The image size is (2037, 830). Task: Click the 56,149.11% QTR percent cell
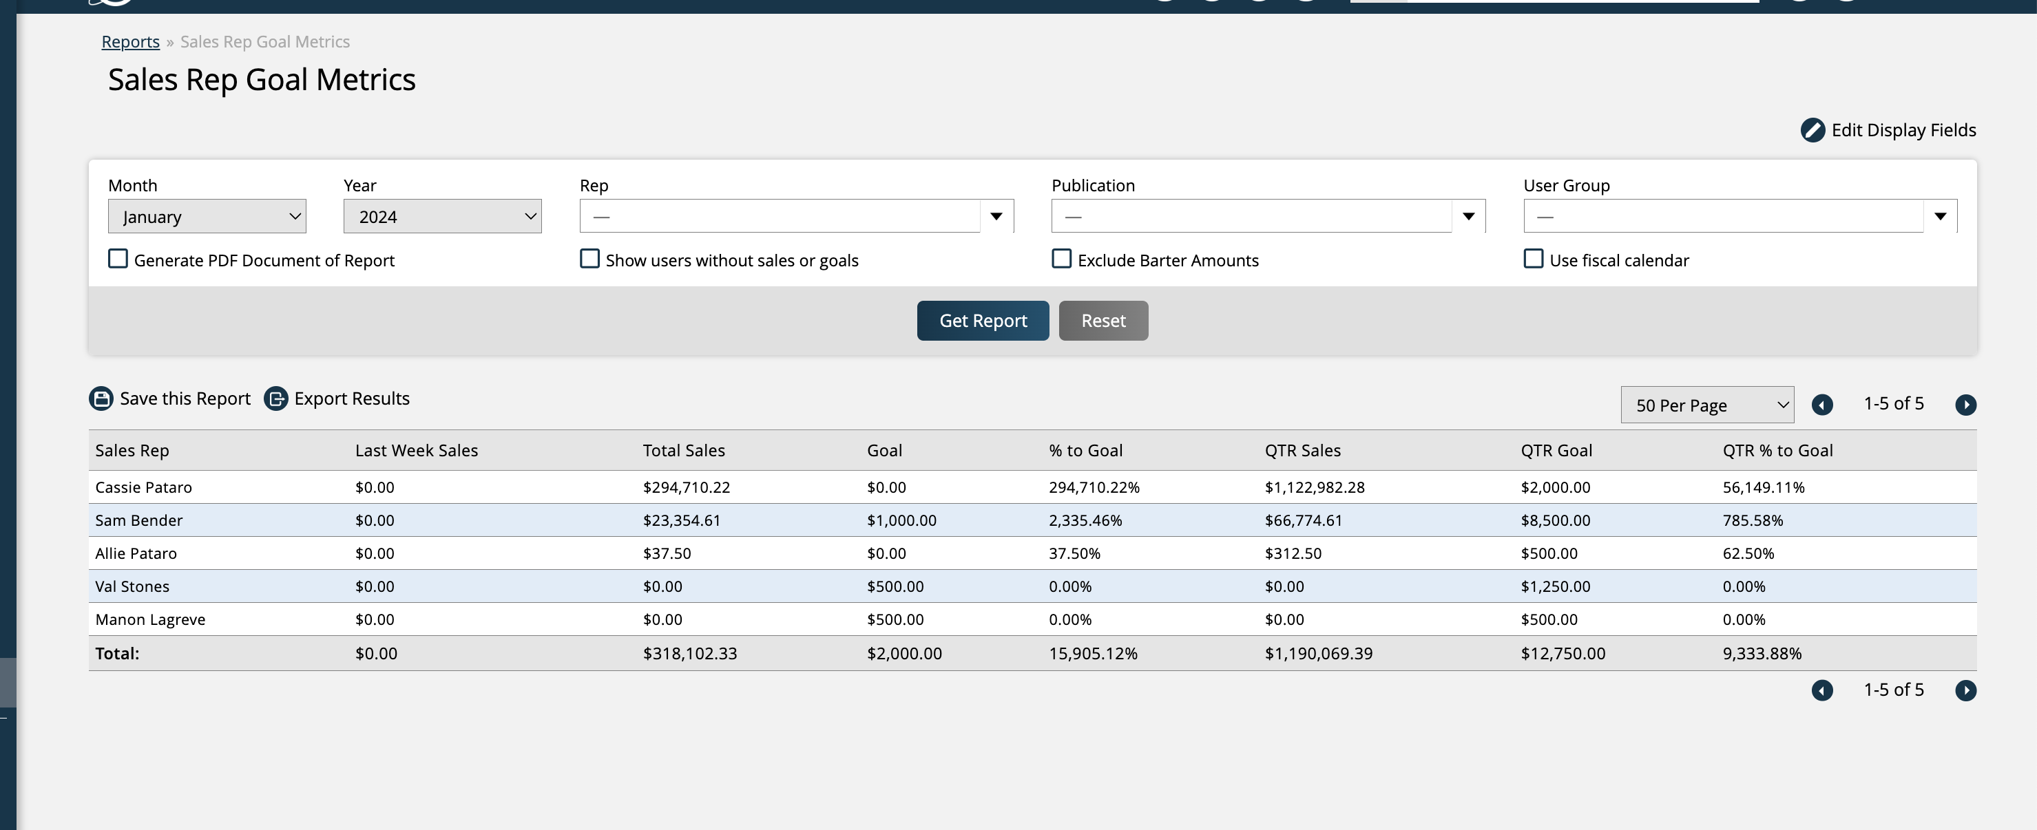point(1764,488)
